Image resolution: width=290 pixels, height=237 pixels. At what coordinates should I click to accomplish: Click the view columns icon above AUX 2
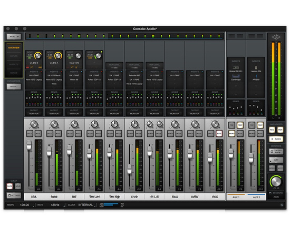point(256,35)
